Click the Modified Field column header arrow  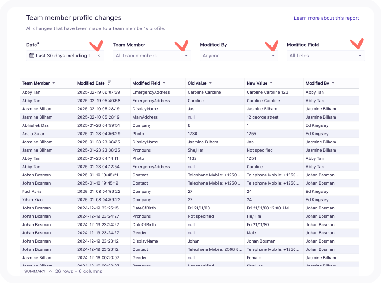[x=164, y=83]
